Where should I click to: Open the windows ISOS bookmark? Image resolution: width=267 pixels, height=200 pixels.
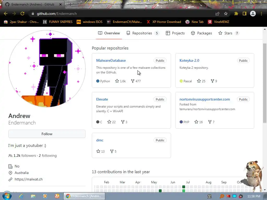click(90, 22)
